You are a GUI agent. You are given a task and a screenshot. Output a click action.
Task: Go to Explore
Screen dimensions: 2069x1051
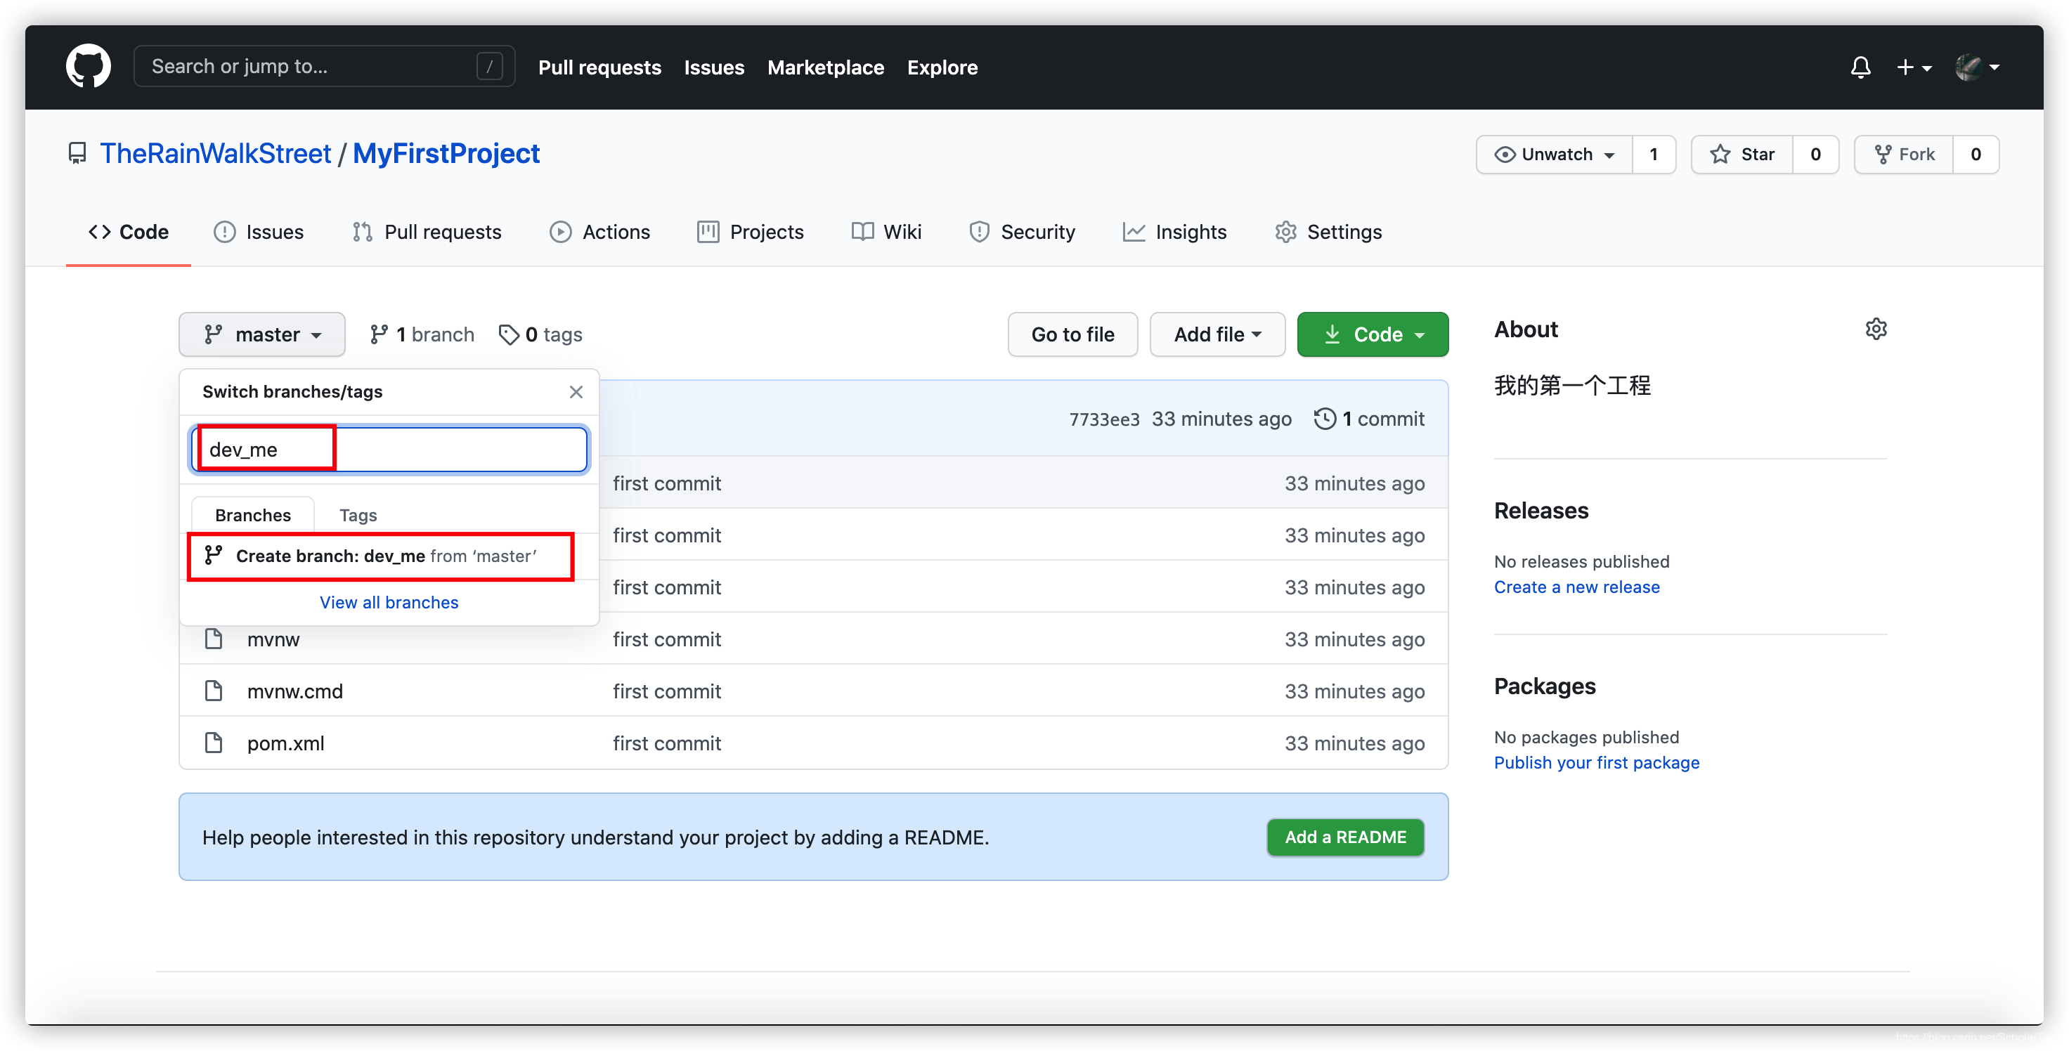pos(942,67)
